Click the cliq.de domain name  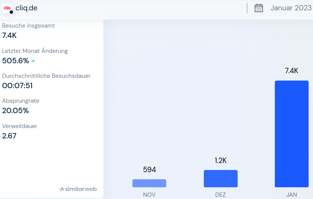coord(27,8)
